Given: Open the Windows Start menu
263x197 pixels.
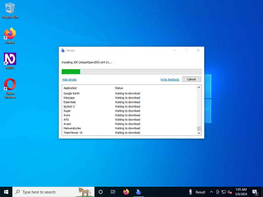Looking at the screenshot, I should coord(6,192).
